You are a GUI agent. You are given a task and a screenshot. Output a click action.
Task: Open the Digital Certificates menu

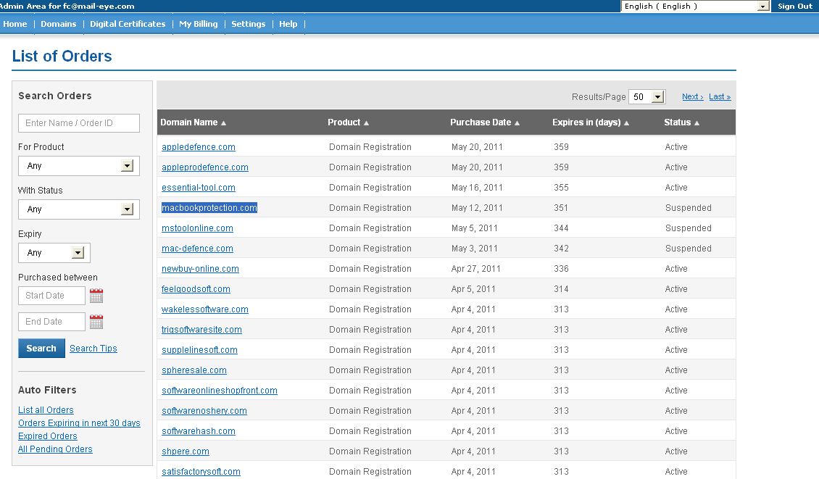point(128,24)
